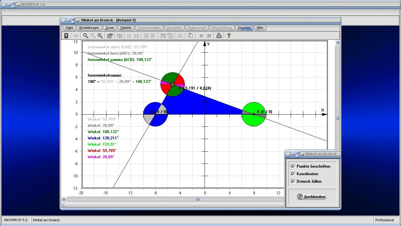The width and height of the screenshot is (401, 226).
Task: Click the greyed Transformation menu
Action: tap(149, 28)
